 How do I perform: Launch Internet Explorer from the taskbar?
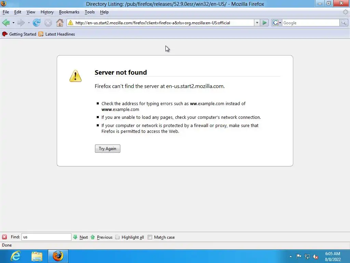tap(16, 256)
